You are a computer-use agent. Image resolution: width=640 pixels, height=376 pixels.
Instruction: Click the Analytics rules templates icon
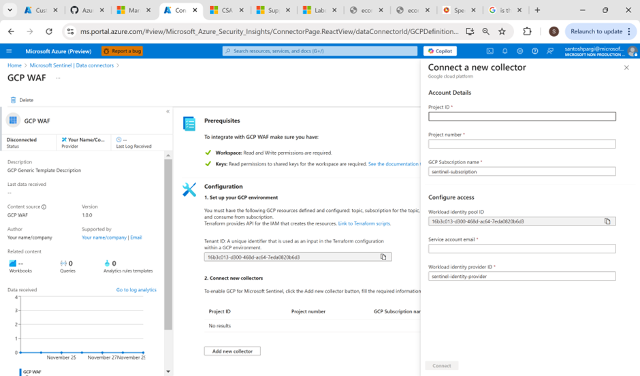107,264
